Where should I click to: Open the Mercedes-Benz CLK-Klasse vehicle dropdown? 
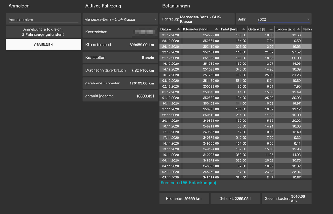tap(120, 19)
